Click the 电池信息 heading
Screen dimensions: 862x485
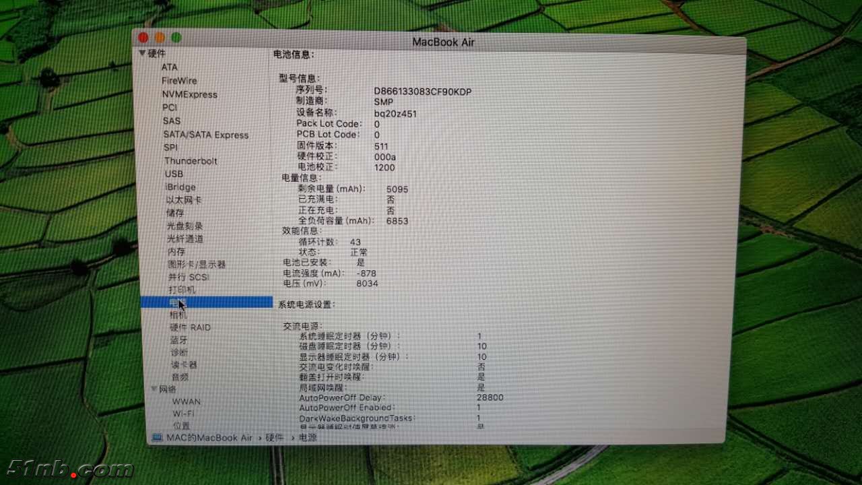click(294, 54)
